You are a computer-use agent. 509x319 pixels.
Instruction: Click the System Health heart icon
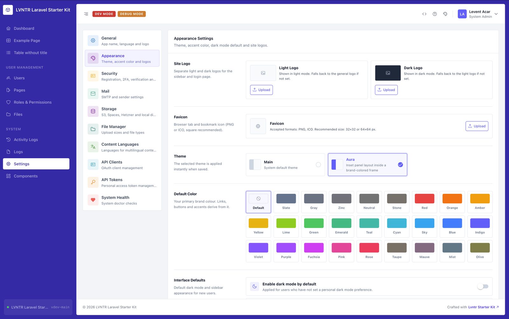pyautogui.click(x=93, y=200)
